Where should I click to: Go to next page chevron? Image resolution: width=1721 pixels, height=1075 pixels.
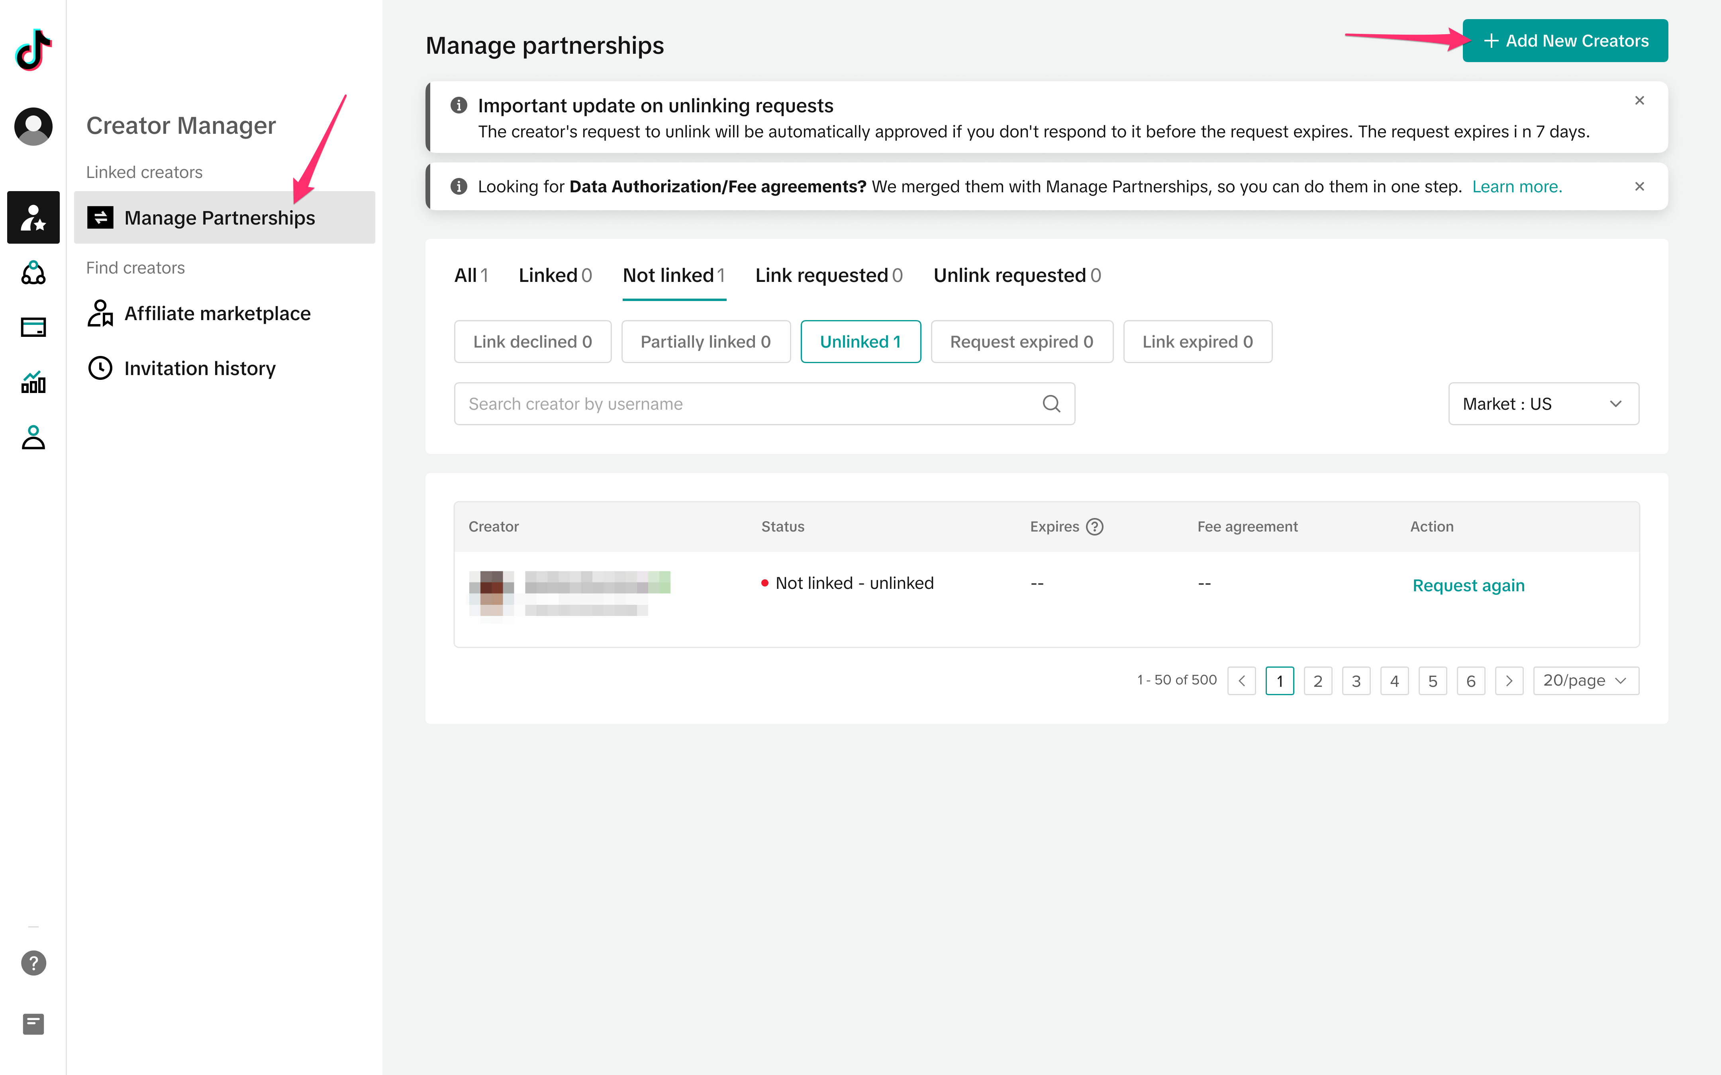pos(1509,681)
